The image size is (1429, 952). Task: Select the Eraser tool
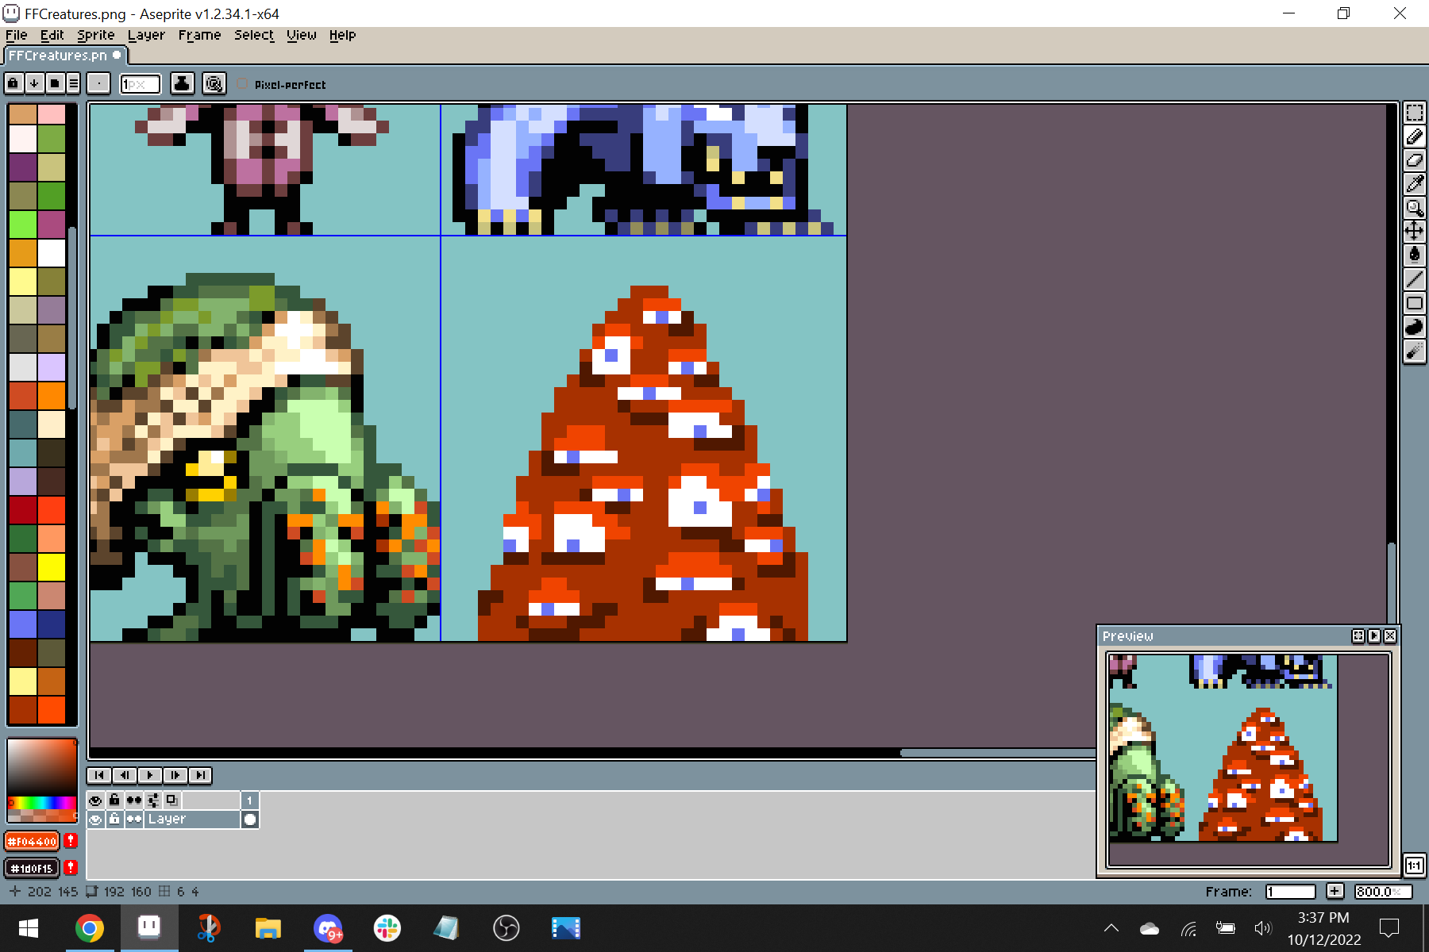(x=1414, y=160)
